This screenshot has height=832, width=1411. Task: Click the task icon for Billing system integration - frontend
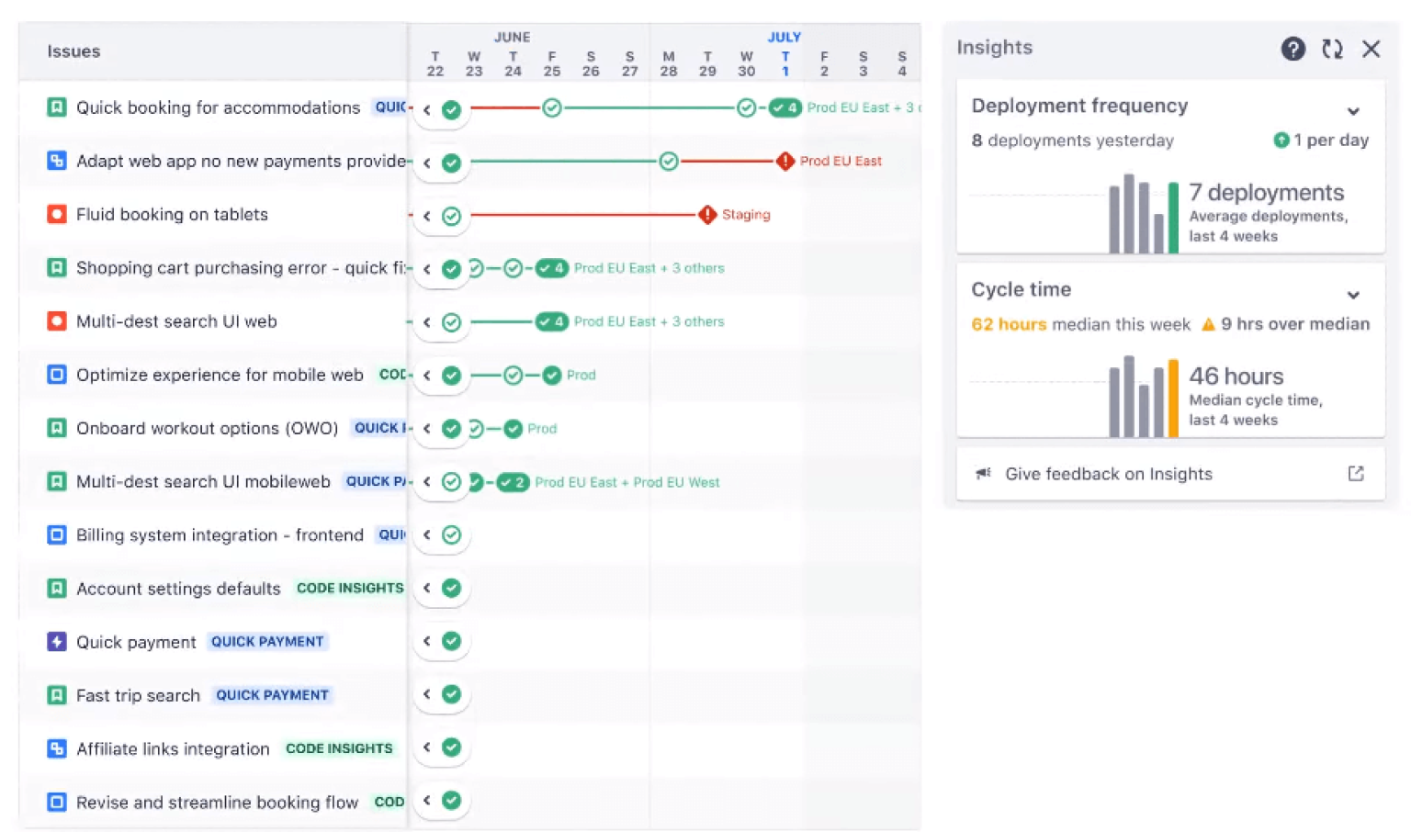(56, 534)
